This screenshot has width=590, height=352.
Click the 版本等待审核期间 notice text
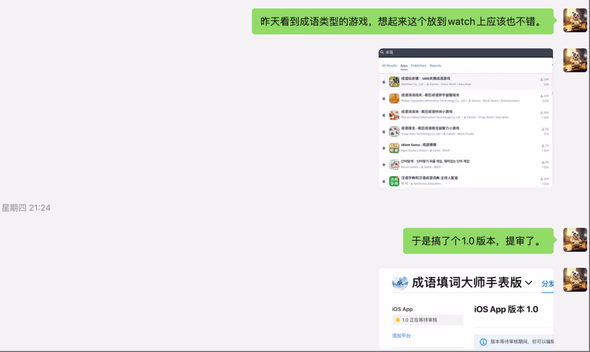pos(522,342)
